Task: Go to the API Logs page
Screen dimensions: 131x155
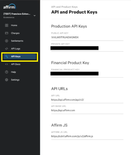Action: [16, 49]
